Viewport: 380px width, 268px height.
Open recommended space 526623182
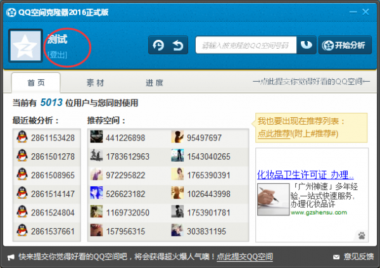(x=125, y=194)
